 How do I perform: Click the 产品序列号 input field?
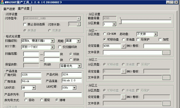[x=53, y=95]
